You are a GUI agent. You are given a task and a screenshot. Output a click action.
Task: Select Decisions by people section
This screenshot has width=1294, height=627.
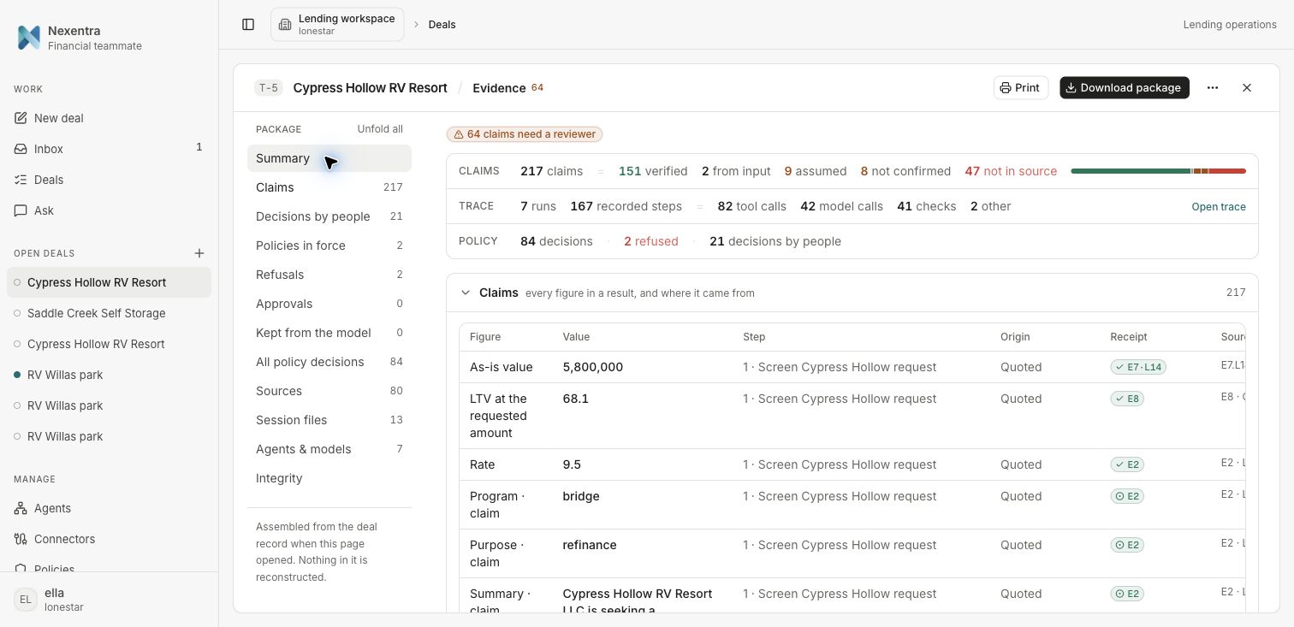tap(329, 216)
